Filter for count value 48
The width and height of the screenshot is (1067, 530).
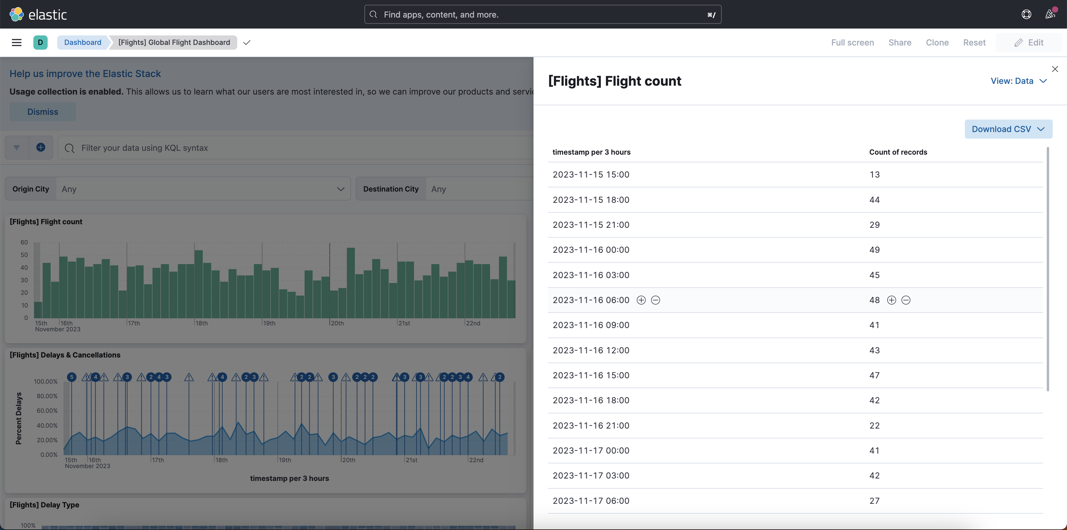(x=891, y=300)
